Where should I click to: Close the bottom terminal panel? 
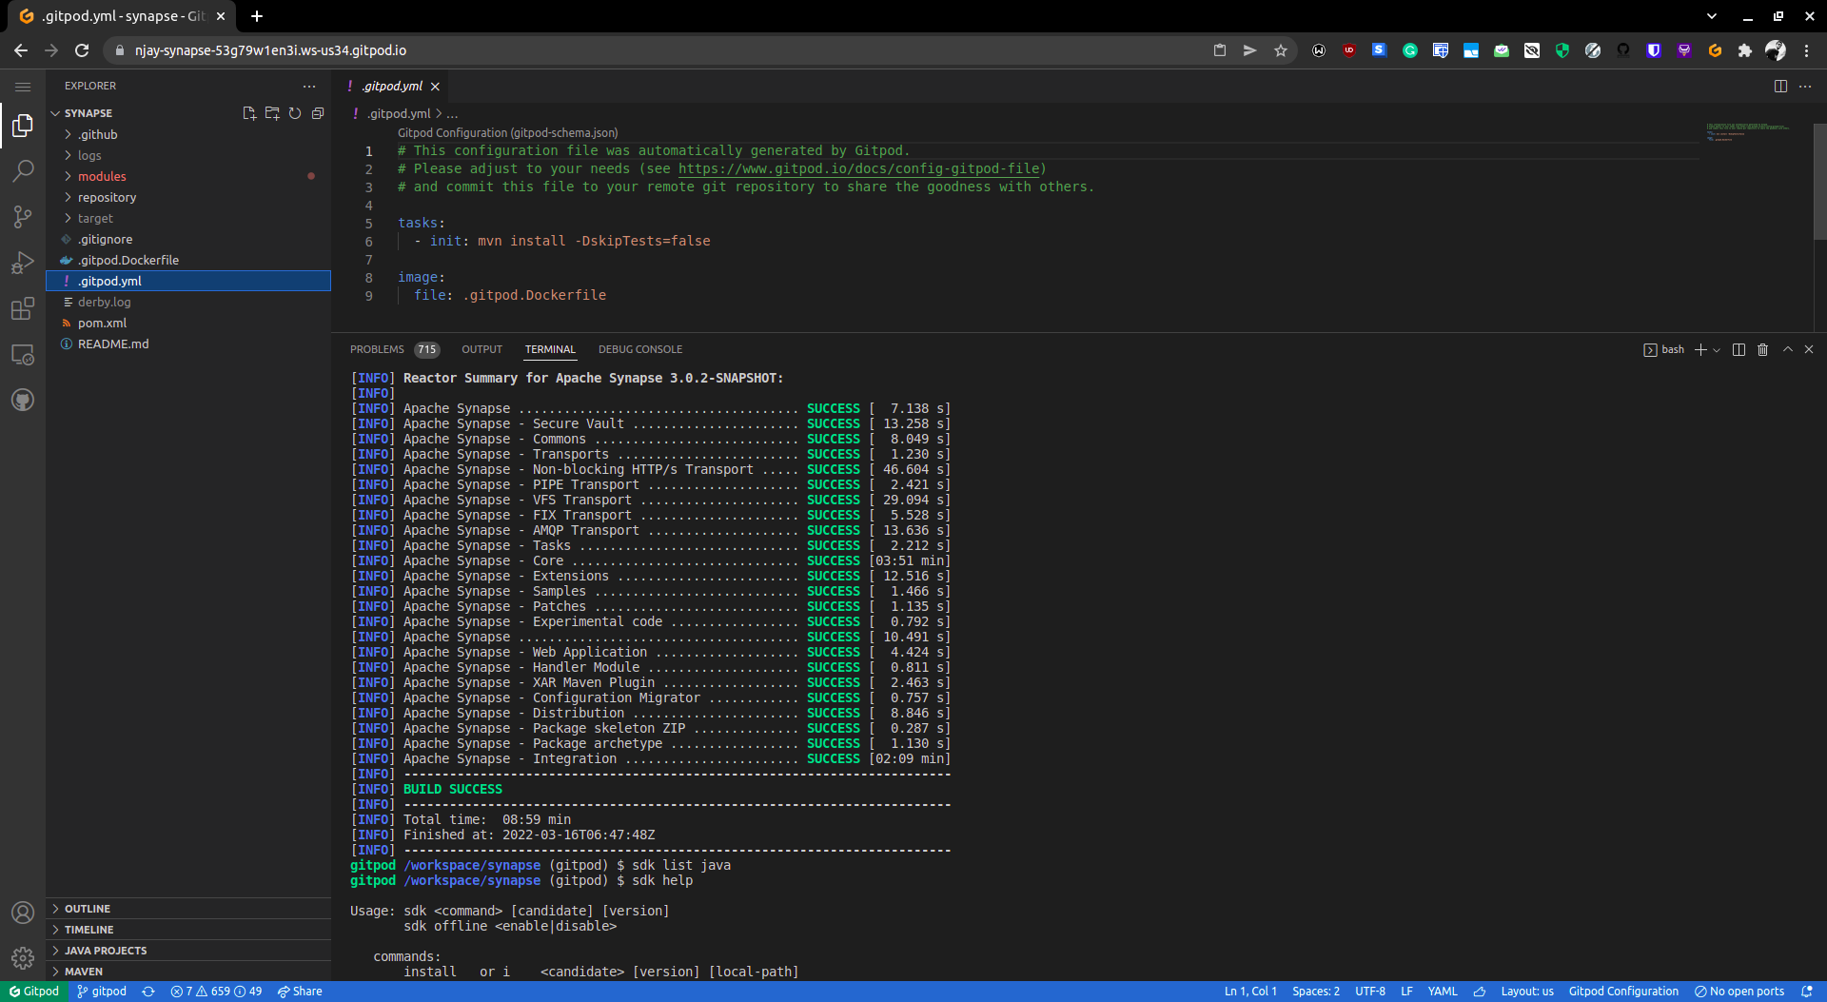pyautogui.click(x=1809, y=349)
